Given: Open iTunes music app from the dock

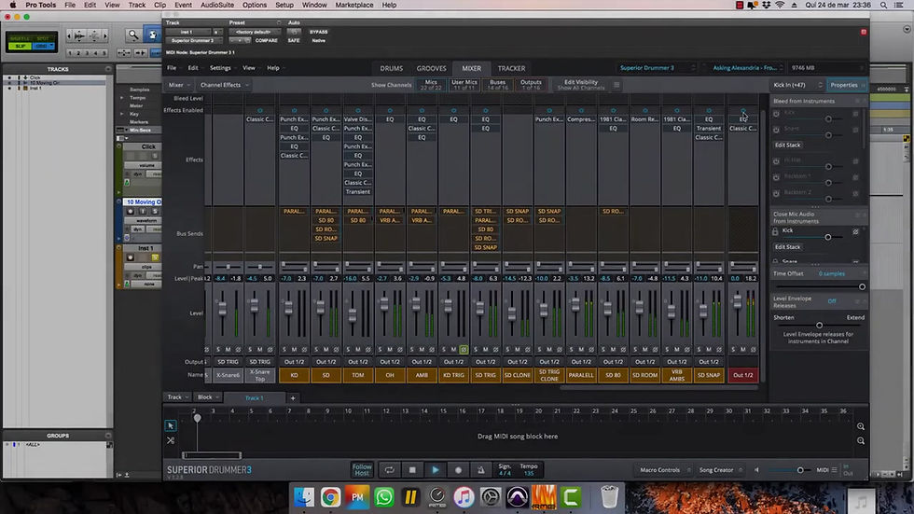Looking at the screenshot, I should (464, 497).
